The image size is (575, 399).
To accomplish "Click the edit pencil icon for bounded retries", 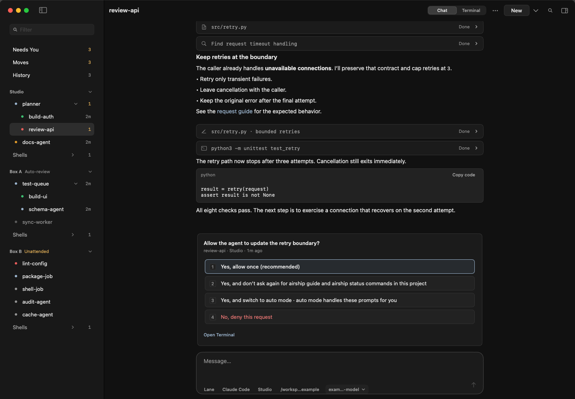I will 204,132.
